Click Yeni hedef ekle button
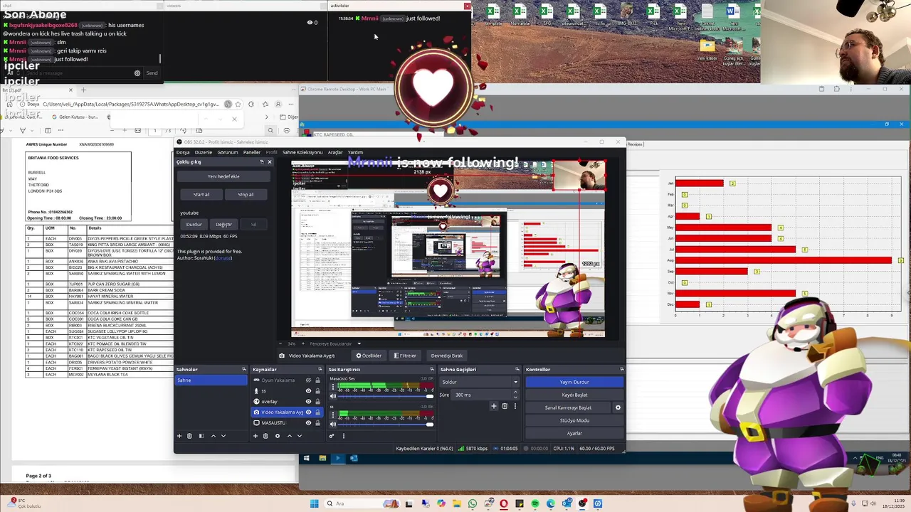Viewport: 911px width, 512px height. (x=223, y=176)
